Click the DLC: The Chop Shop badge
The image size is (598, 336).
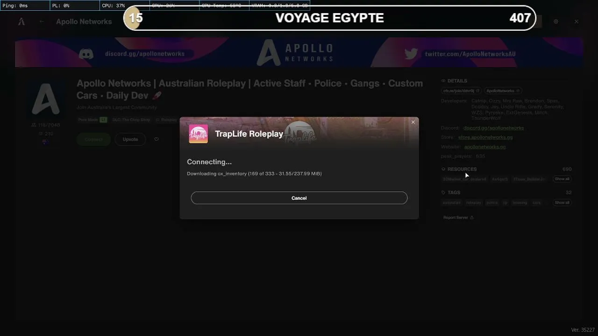tap(131, 120)
